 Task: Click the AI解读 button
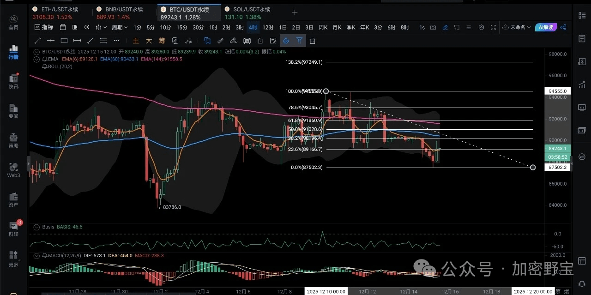click(x=546, y=27)
